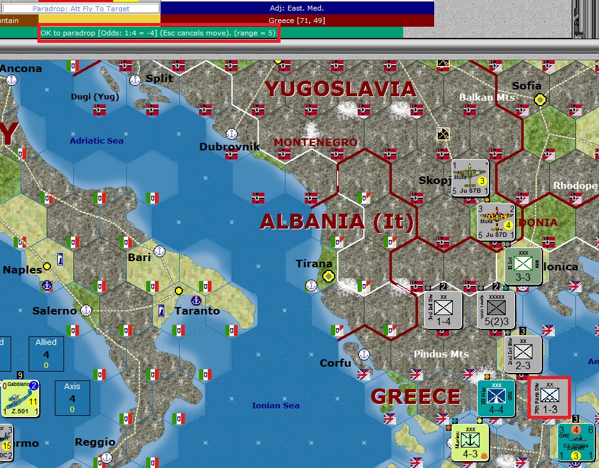Click the Pindus Mts label
This screenshot has height=468, width=599.
441,354
